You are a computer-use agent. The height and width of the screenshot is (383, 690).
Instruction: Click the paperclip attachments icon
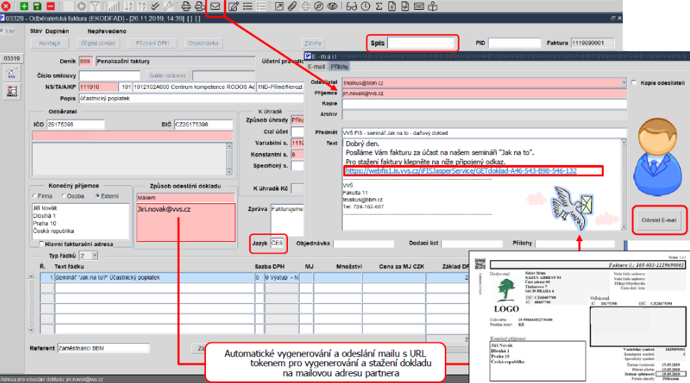292,6
